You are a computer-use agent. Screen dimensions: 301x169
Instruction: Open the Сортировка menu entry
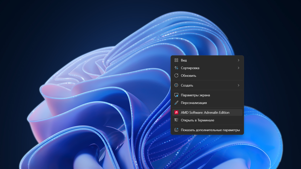point(207,68)
